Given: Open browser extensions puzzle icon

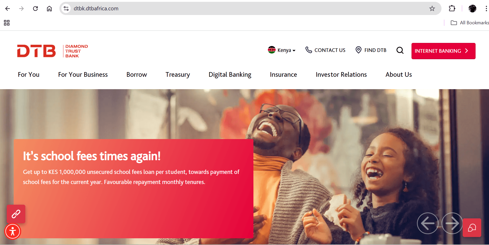Looking at the screenshot, I should (452, 9).
